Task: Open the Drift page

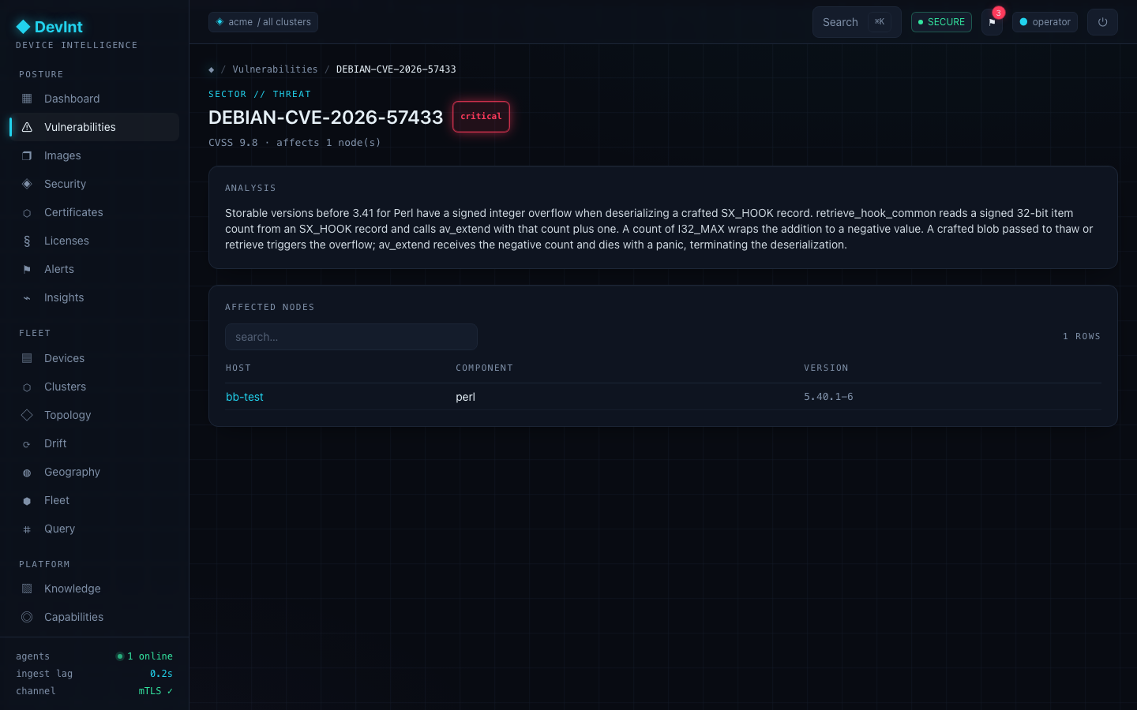Action: pyautogui.click(x=94, y=443)
